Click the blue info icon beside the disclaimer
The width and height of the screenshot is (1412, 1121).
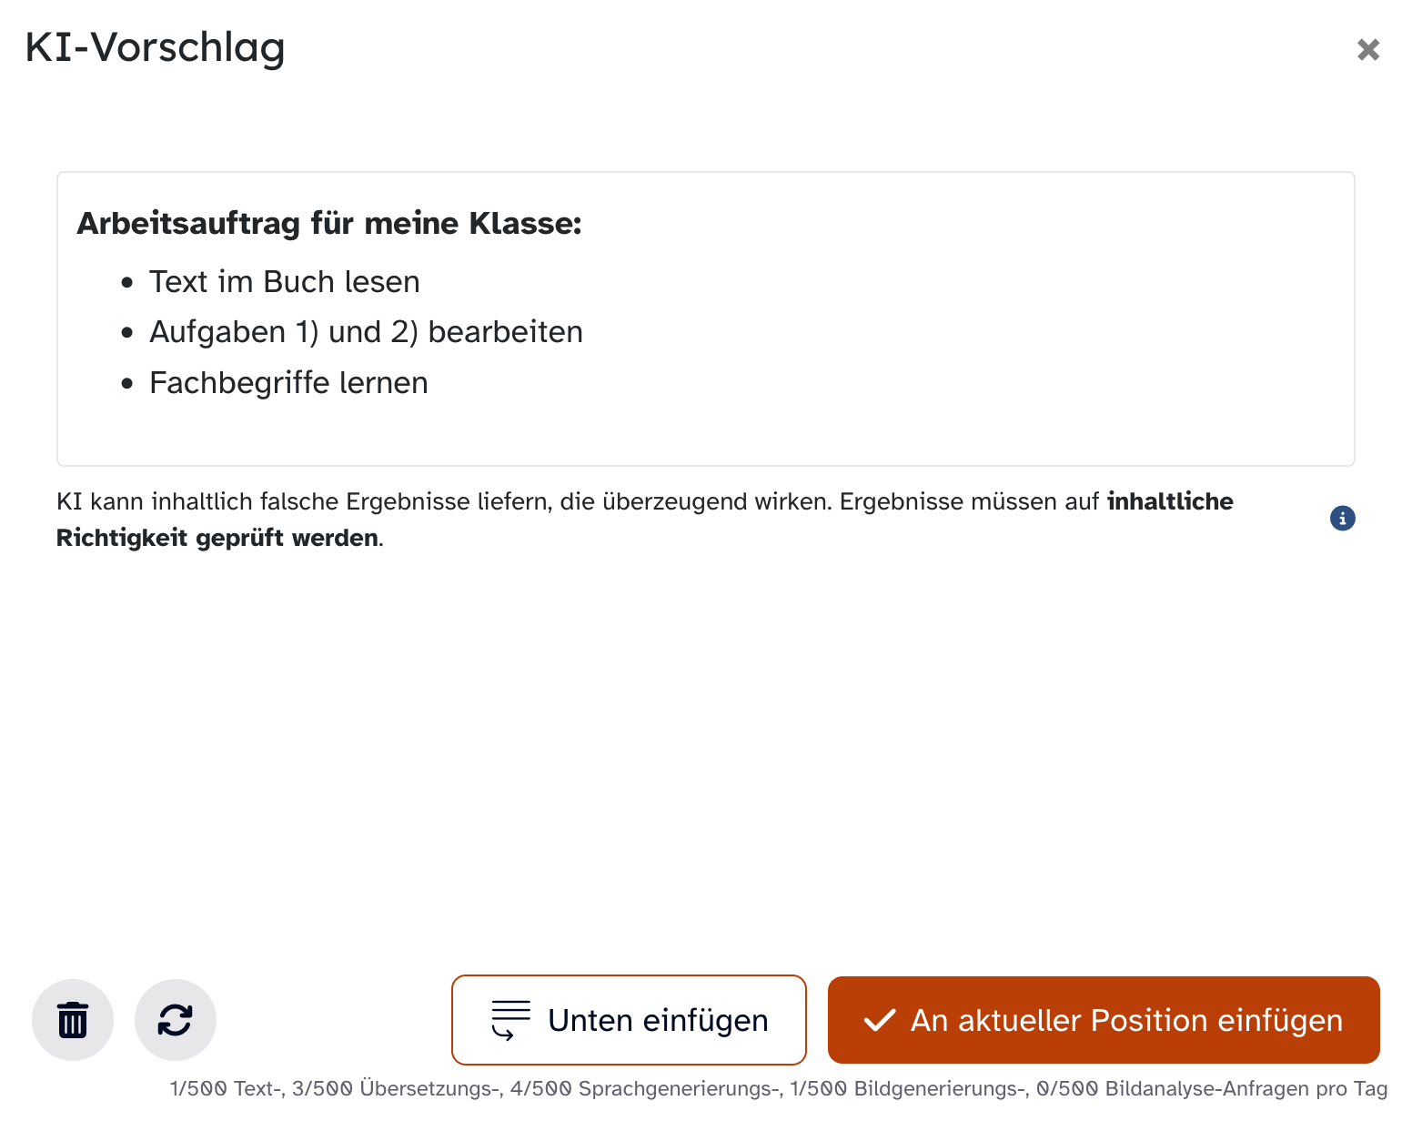pos(1342,519)
